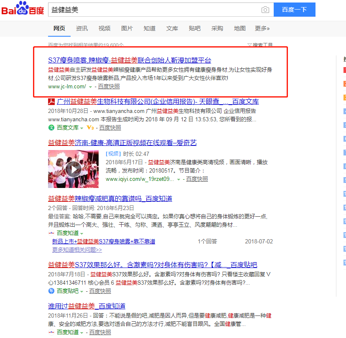
Task: Click the 百度一下 search button
Action: 294,10
